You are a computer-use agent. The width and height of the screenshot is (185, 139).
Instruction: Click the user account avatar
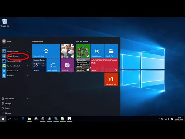point(4,41)
